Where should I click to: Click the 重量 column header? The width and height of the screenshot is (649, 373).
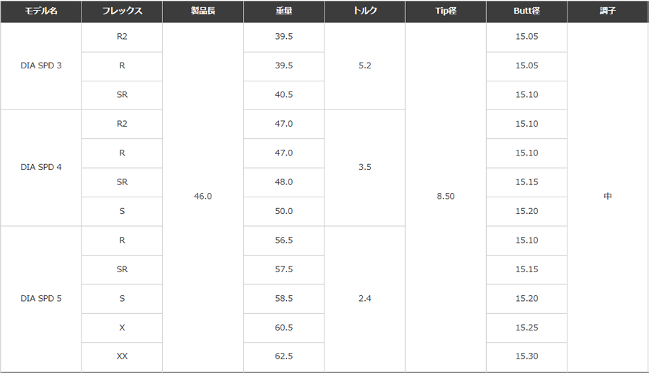284,12
